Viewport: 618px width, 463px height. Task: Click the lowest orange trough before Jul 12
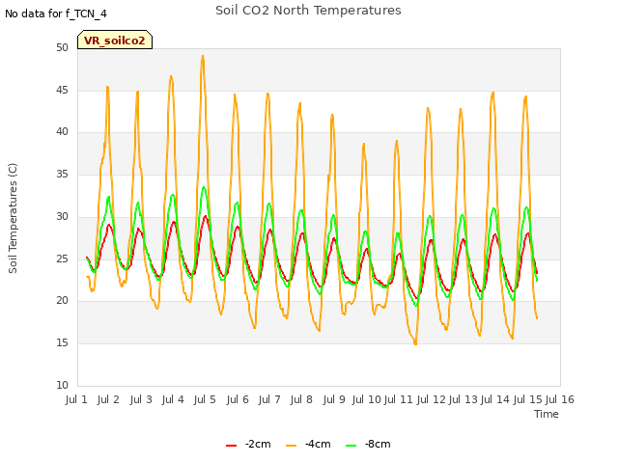coord(415,343)
